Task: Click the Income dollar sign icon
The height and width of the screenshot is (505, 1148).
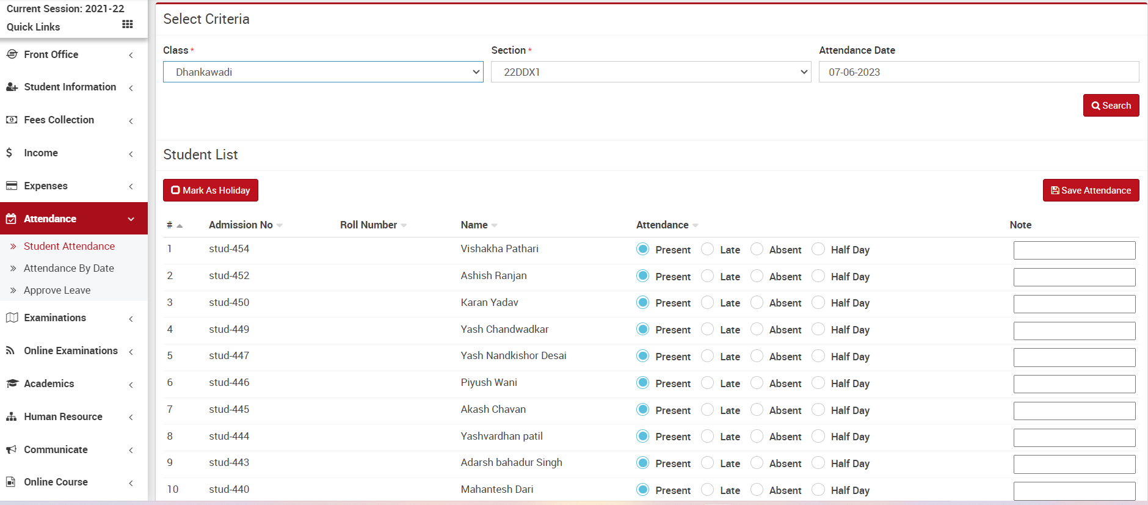Action: point(9,153)
